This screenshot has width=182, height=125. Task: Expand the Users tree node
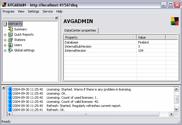(5, 45)
